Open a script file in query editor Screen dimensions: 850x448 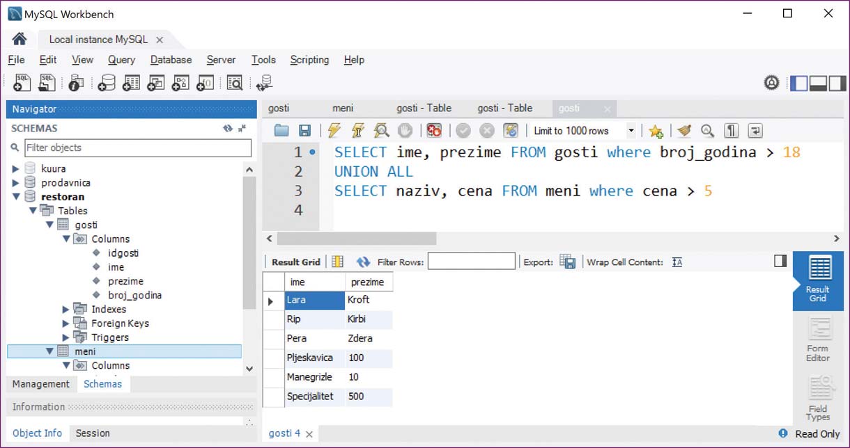point(281,131)
